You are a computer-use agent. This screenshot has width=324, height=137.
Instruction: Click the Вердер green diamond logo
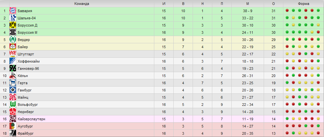13,40
